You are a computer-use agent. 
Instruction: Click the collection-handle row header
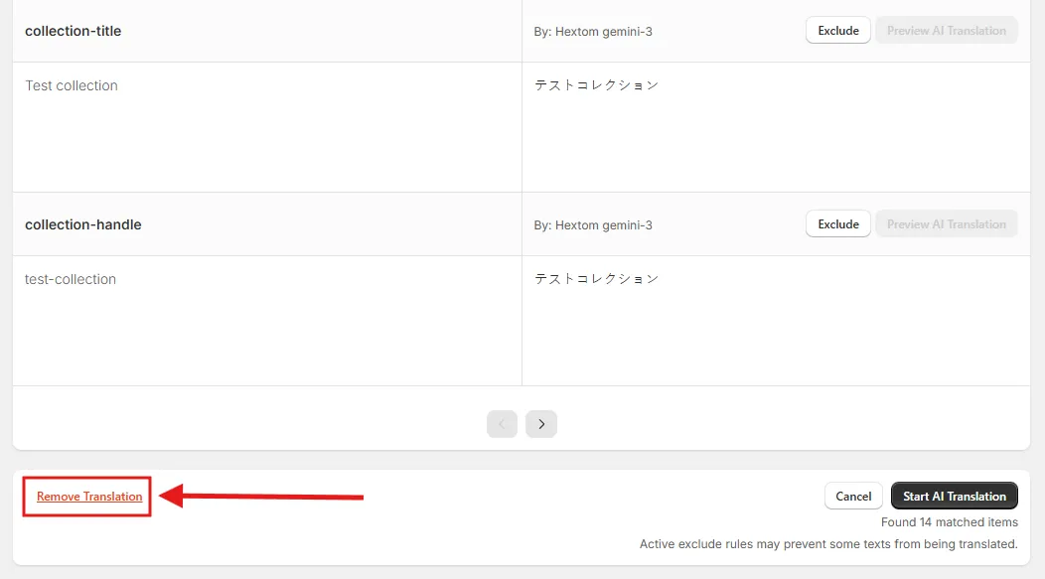coord(83,224)
